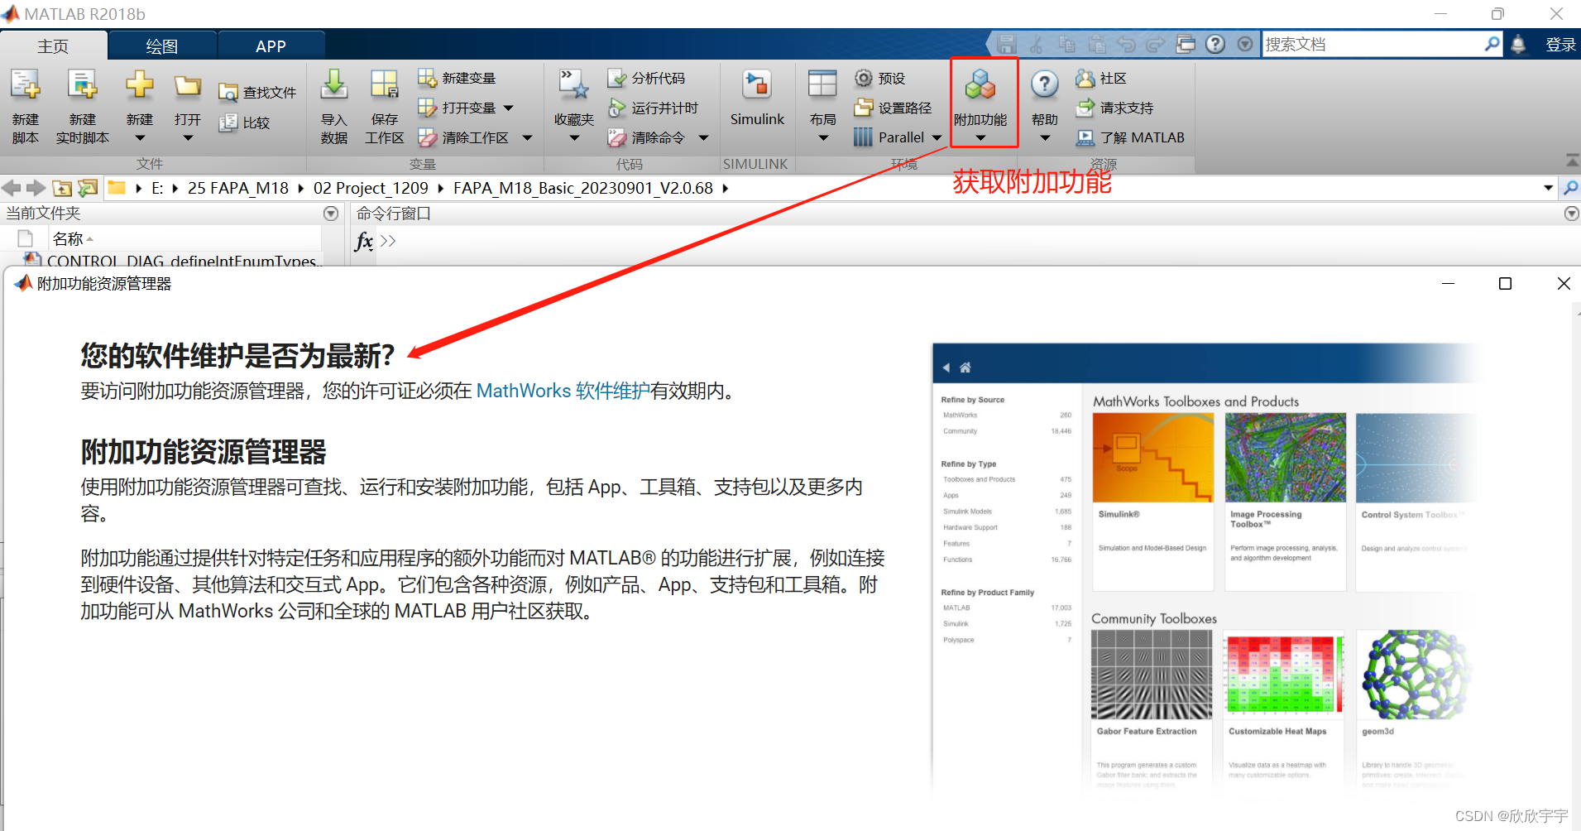
Task: Open the 清除工作区 dropdown arrow
Action: (528, 137)
